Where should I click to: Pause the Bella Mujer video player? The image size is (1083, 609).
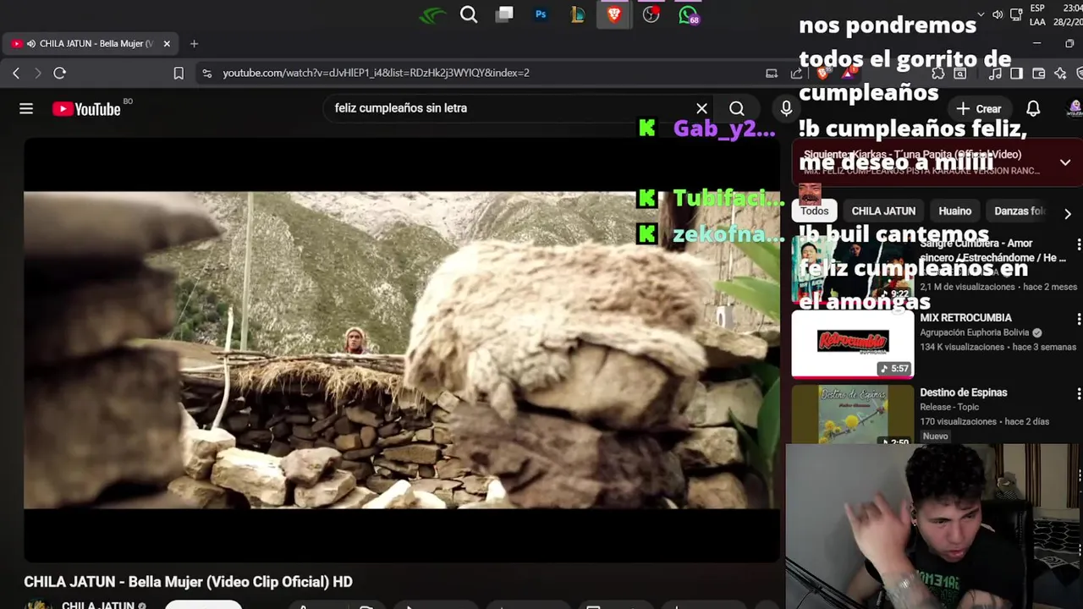click(401, 350)
